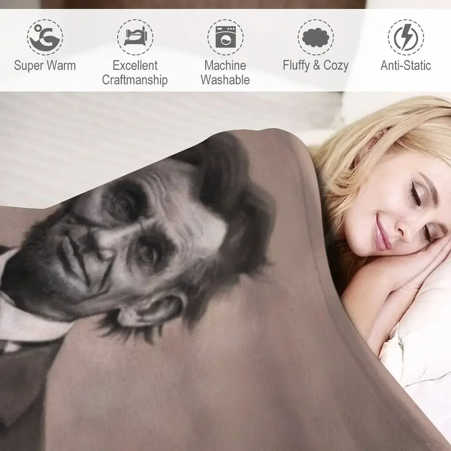The height and width of the screenshot is (451, 451).
Task: Click the fluffy cloud icon
Action: coord(316,37)
